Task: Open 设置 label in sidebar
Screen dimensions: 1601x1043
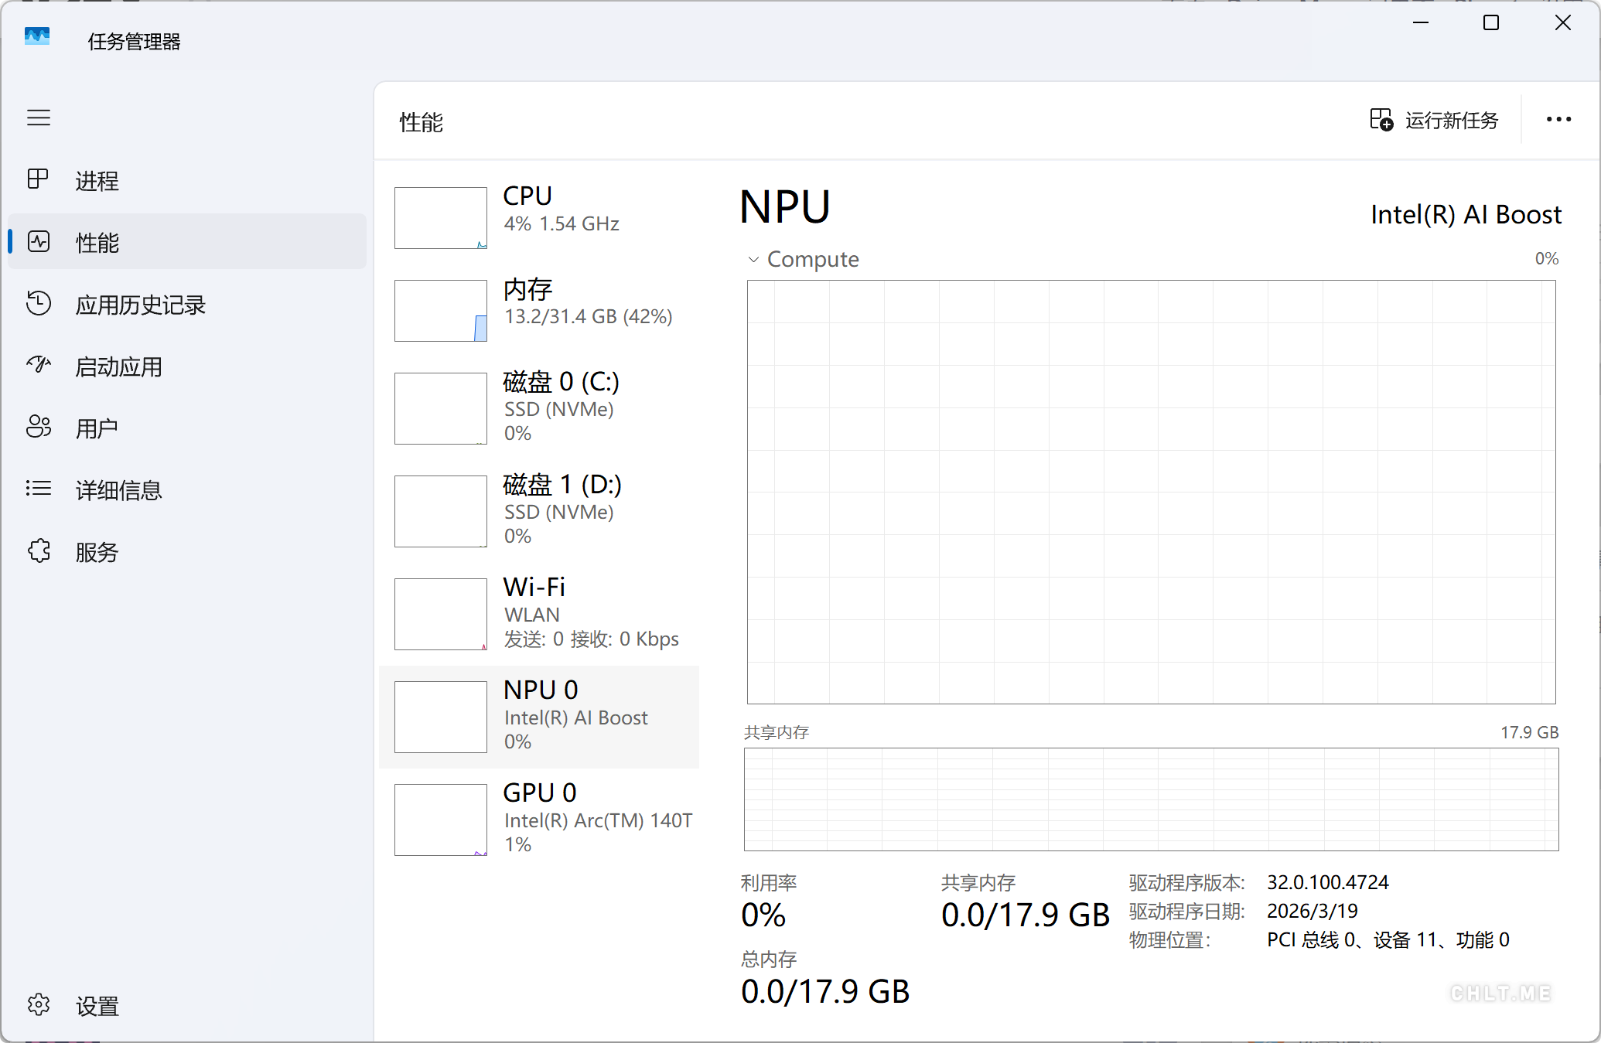Action: point(97,1006)
